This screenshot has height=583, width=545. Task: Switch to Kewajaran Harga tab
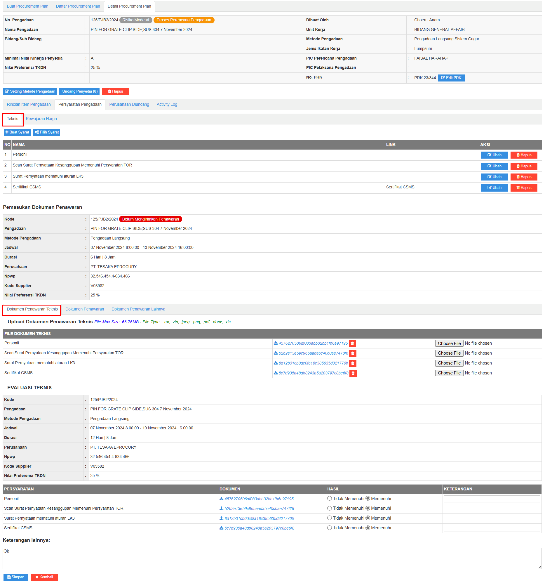[x=41, y=119]
